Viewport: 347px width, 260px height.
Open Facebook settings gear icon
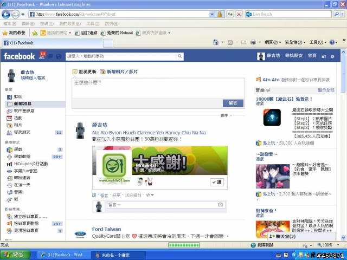click(x=332, y=56)
